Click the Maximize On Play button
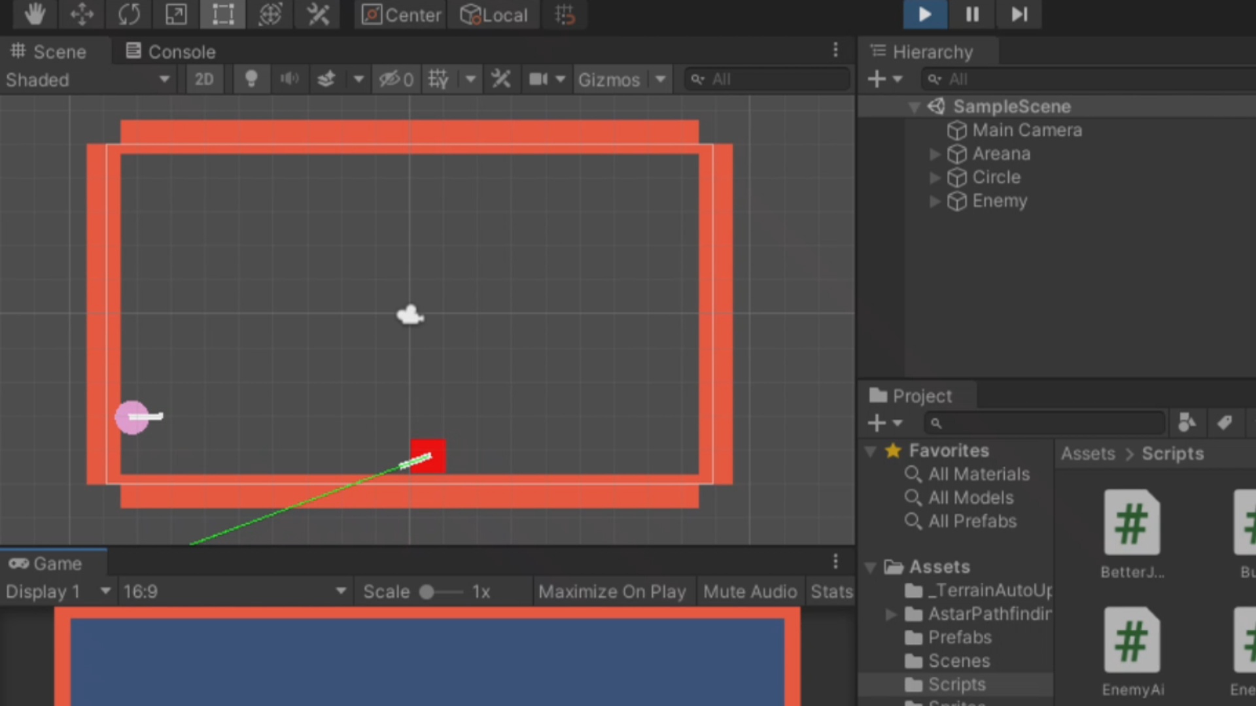The image size is (1256, 706). 612,591
